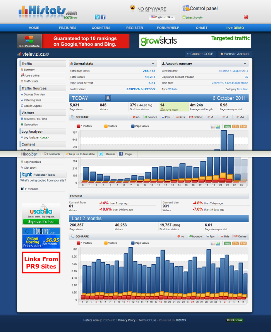Toggle Online comparison in today's chart
This screenshot has height=332, width=271.
click(x=196, y=117)
